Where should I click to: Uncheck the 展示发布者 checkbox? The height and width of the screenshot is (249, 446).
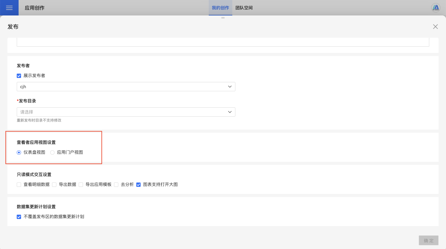point(19,76)
